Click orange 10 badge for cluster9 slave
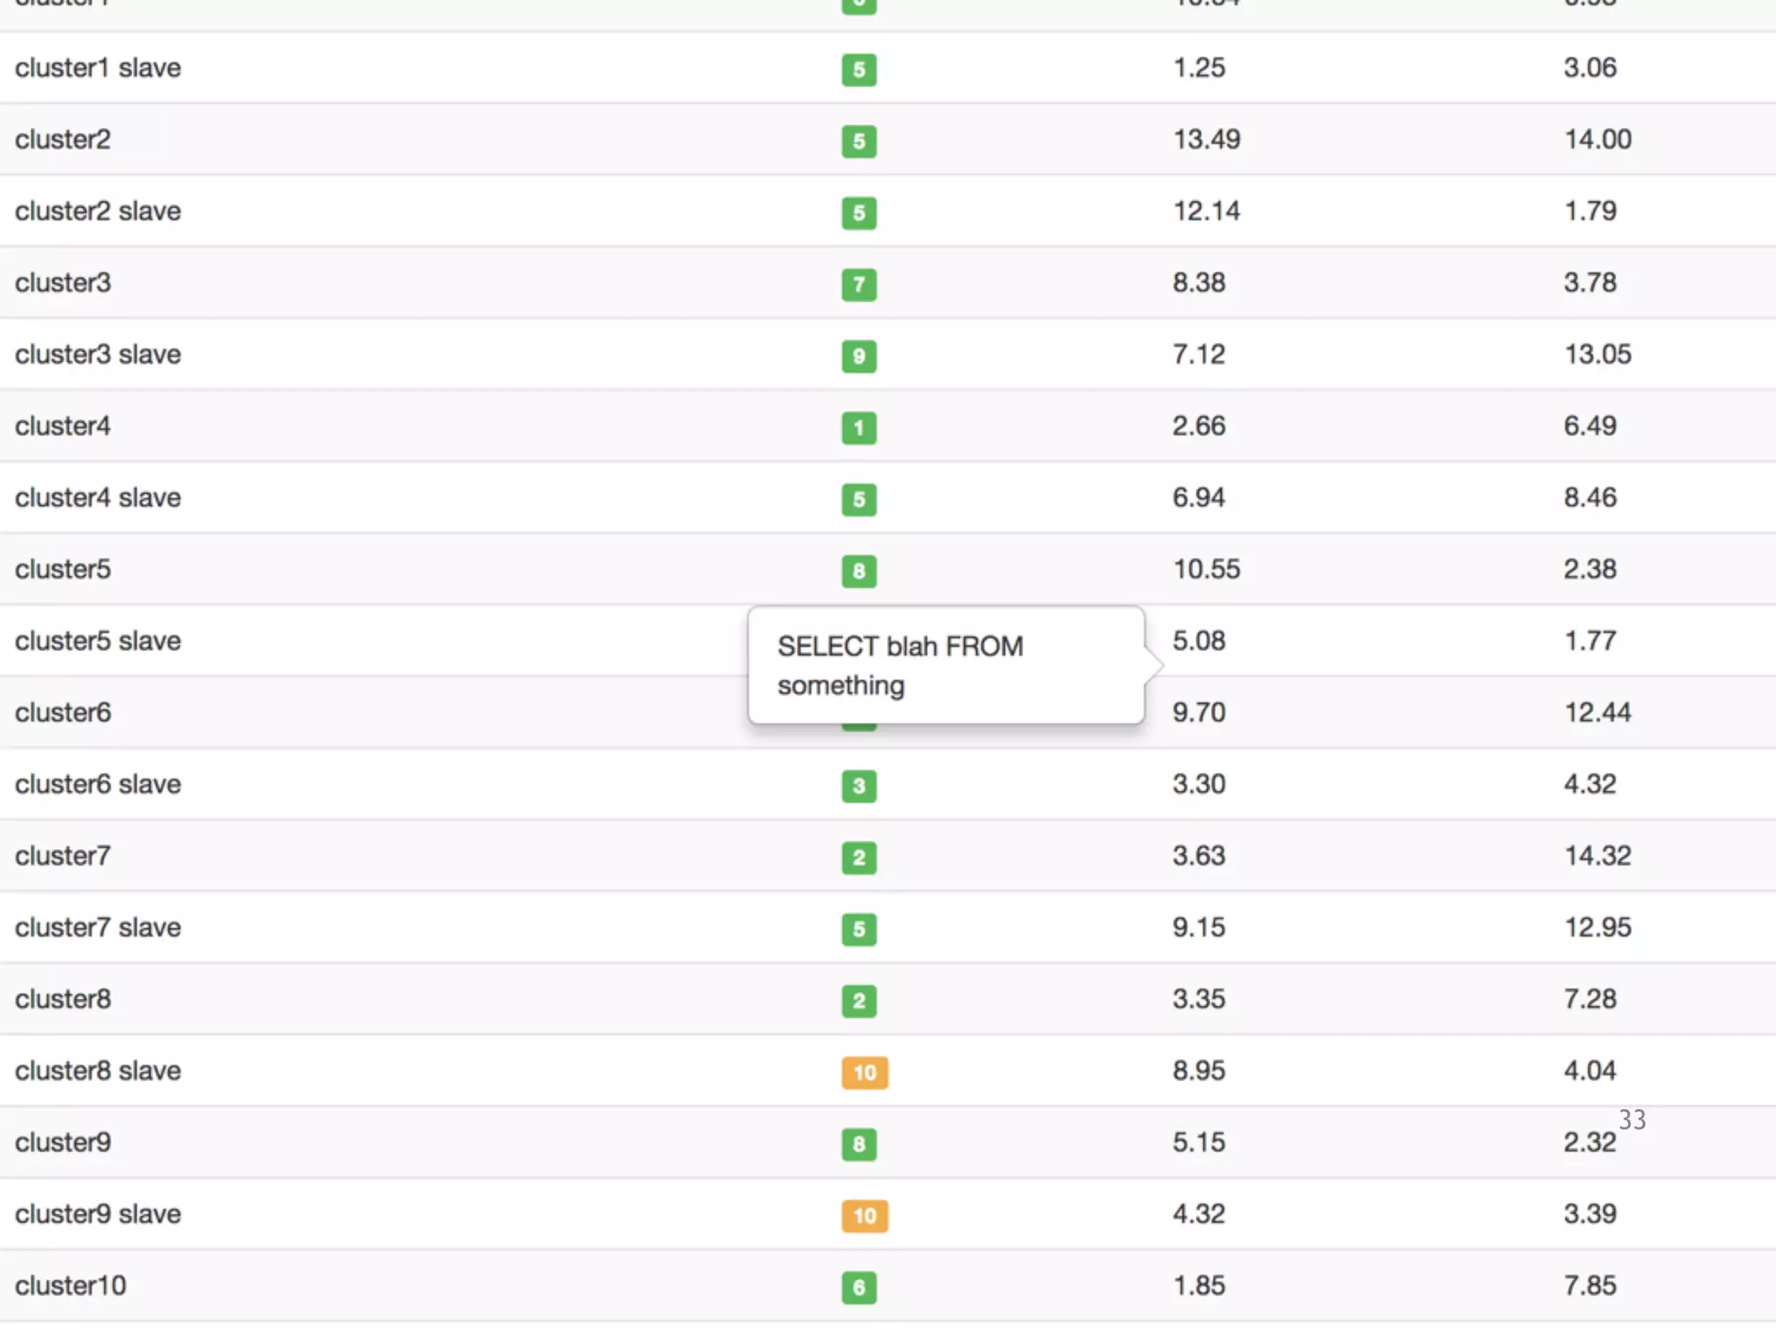The width and height of the screenshot is (1776, 1332). 865,1215
